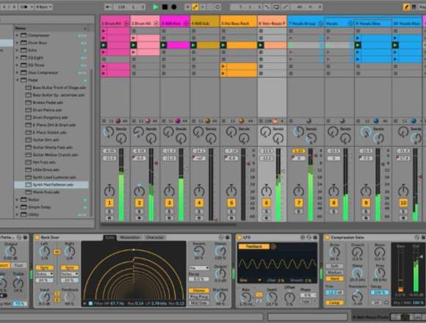426x323 pixels.
Task: Switch to Character tab
Action: point(155,237)
